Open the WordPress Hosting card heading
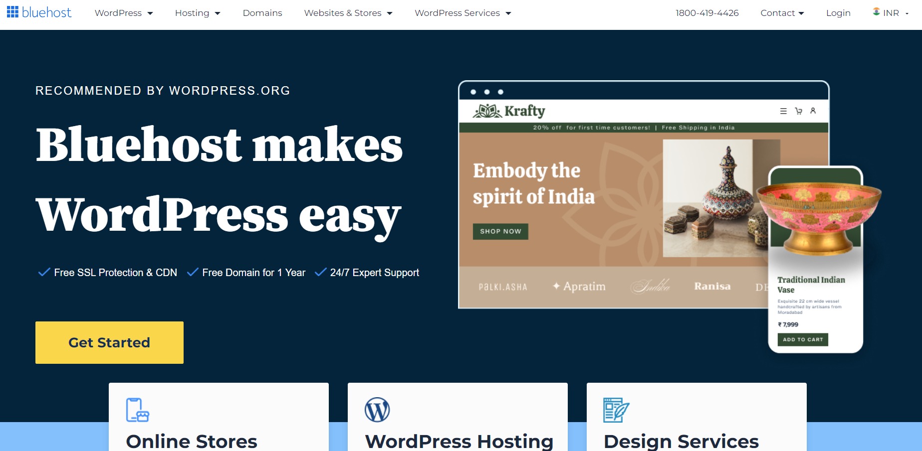Viewport: 922px width, 451px height. click(459, 441)
